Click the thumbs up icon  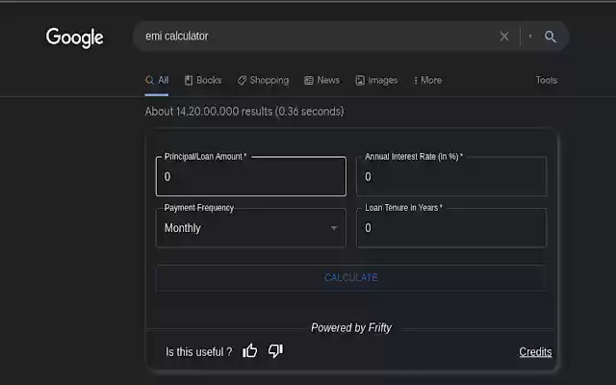(x=250, y=350)
